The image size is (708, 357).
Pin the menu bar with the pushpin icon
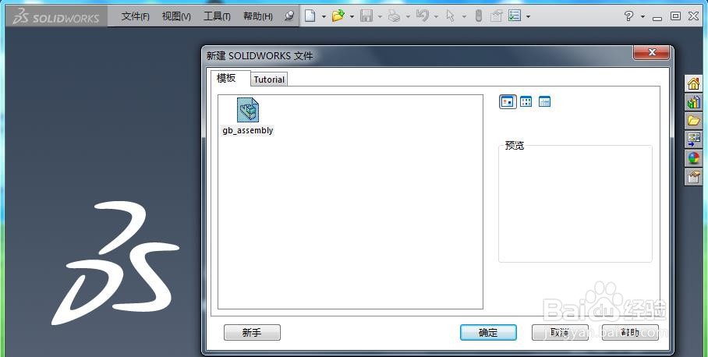pos(289,16)
